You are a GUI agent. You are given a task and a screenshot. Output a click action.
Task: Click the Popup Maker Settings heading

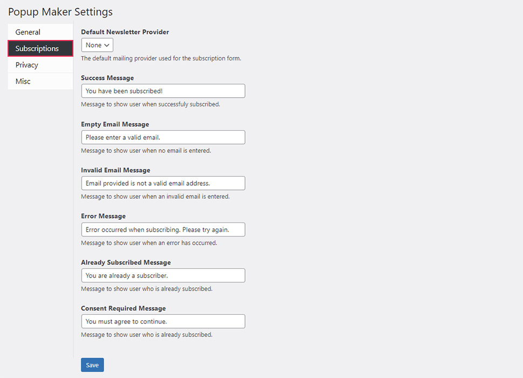click(x=60, y=12)
